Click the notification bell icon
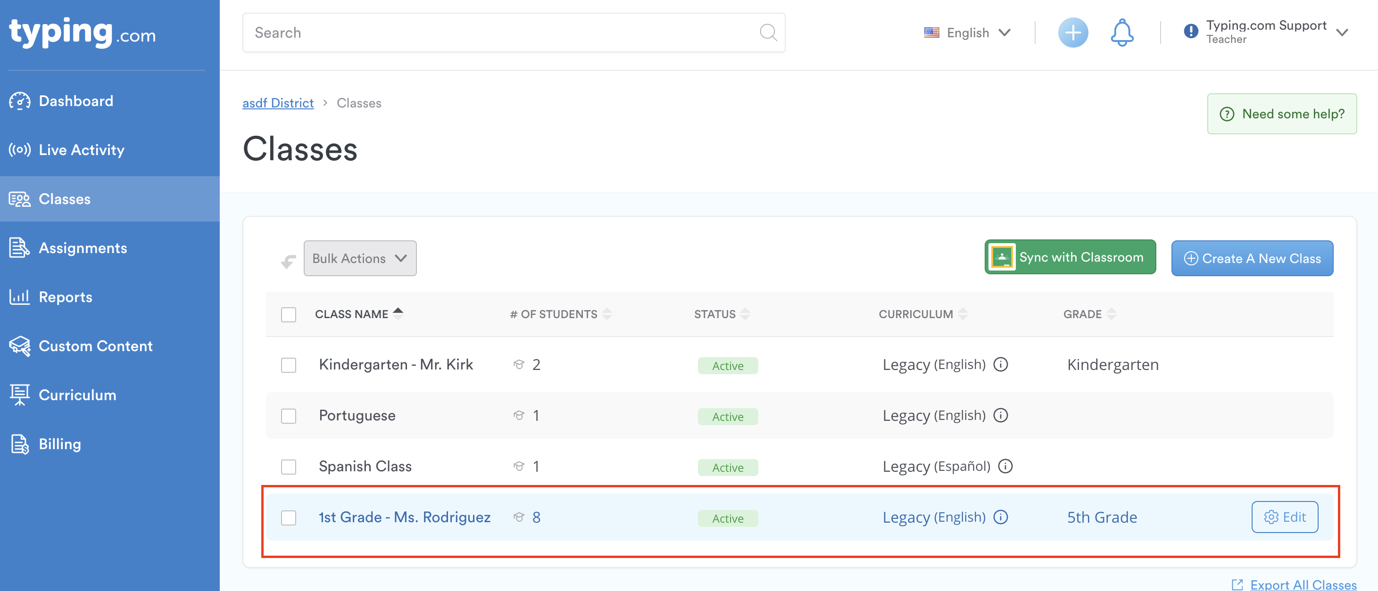 coord(1122,33)
